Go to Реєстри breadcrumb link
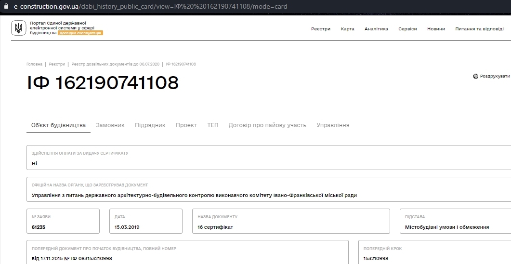Viewport: 511px width, 264px height. 57,64
